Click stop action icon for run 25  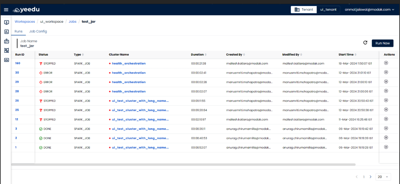pos(386,110)
